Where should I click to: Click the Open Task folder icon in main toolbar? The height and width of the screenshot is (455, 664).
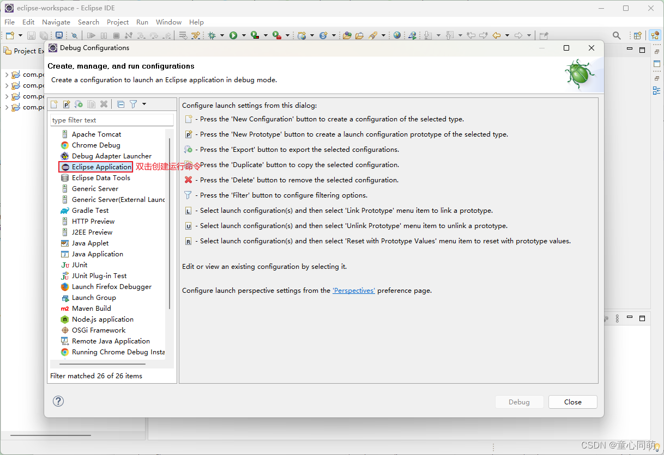tap(359, 35)
